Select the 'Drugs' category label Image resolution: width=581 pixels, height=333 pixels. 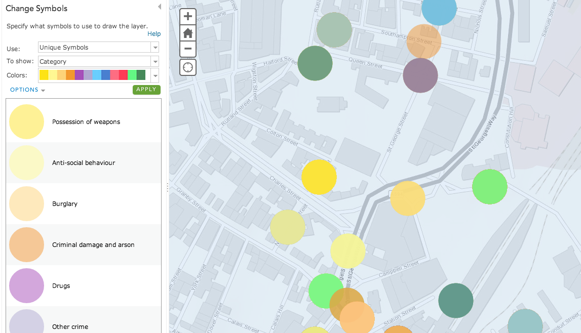click(x=61, y=285)
